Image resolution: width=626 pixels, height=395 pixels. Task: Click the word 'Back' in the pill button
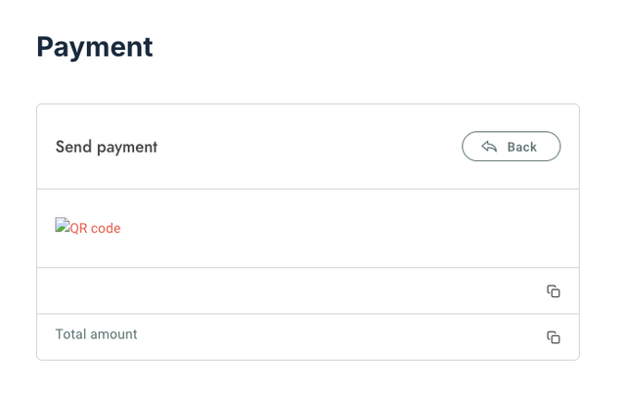[521, 147]
